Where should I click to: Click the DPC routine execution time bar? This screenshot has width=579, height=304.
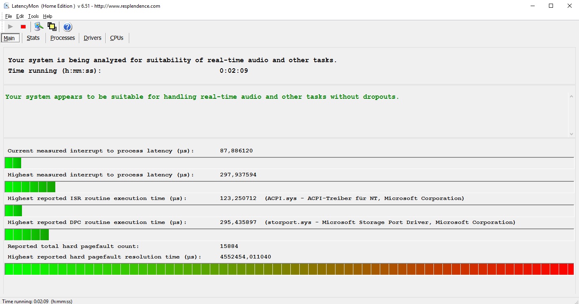point(289,235)
